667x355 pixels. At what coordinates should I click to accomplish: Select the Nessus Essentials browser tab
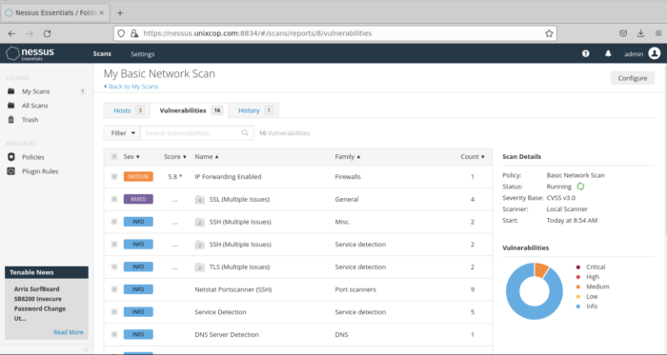(x=55, y=12)
